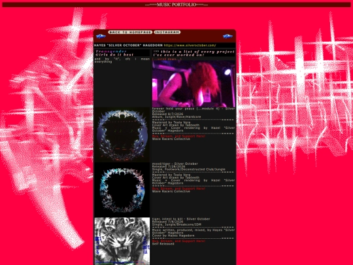The height and width of the screenshot is (265, 353).
Task: Click the Self Released label text
Action: pyautogui.click(x=163, y=244)
